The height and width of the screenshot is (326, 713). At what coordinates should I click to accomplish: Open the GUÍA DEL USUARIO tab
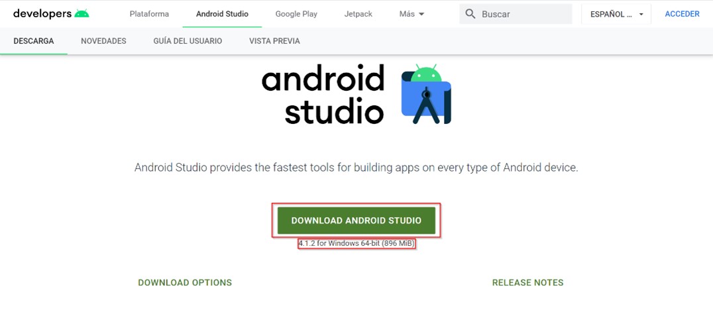click(188, 41)
